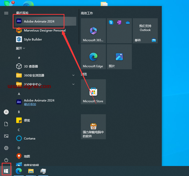The width and height of the screenshot is (189, 176).
Task: Click the Windows Start button
Action: tap(6, 171)
